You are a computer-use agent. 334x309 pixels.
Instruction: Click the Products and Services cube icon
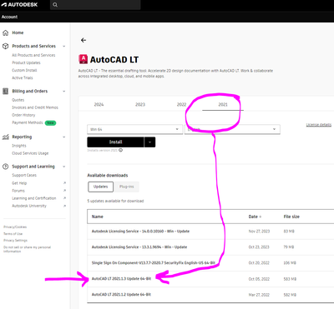(5, 46)
